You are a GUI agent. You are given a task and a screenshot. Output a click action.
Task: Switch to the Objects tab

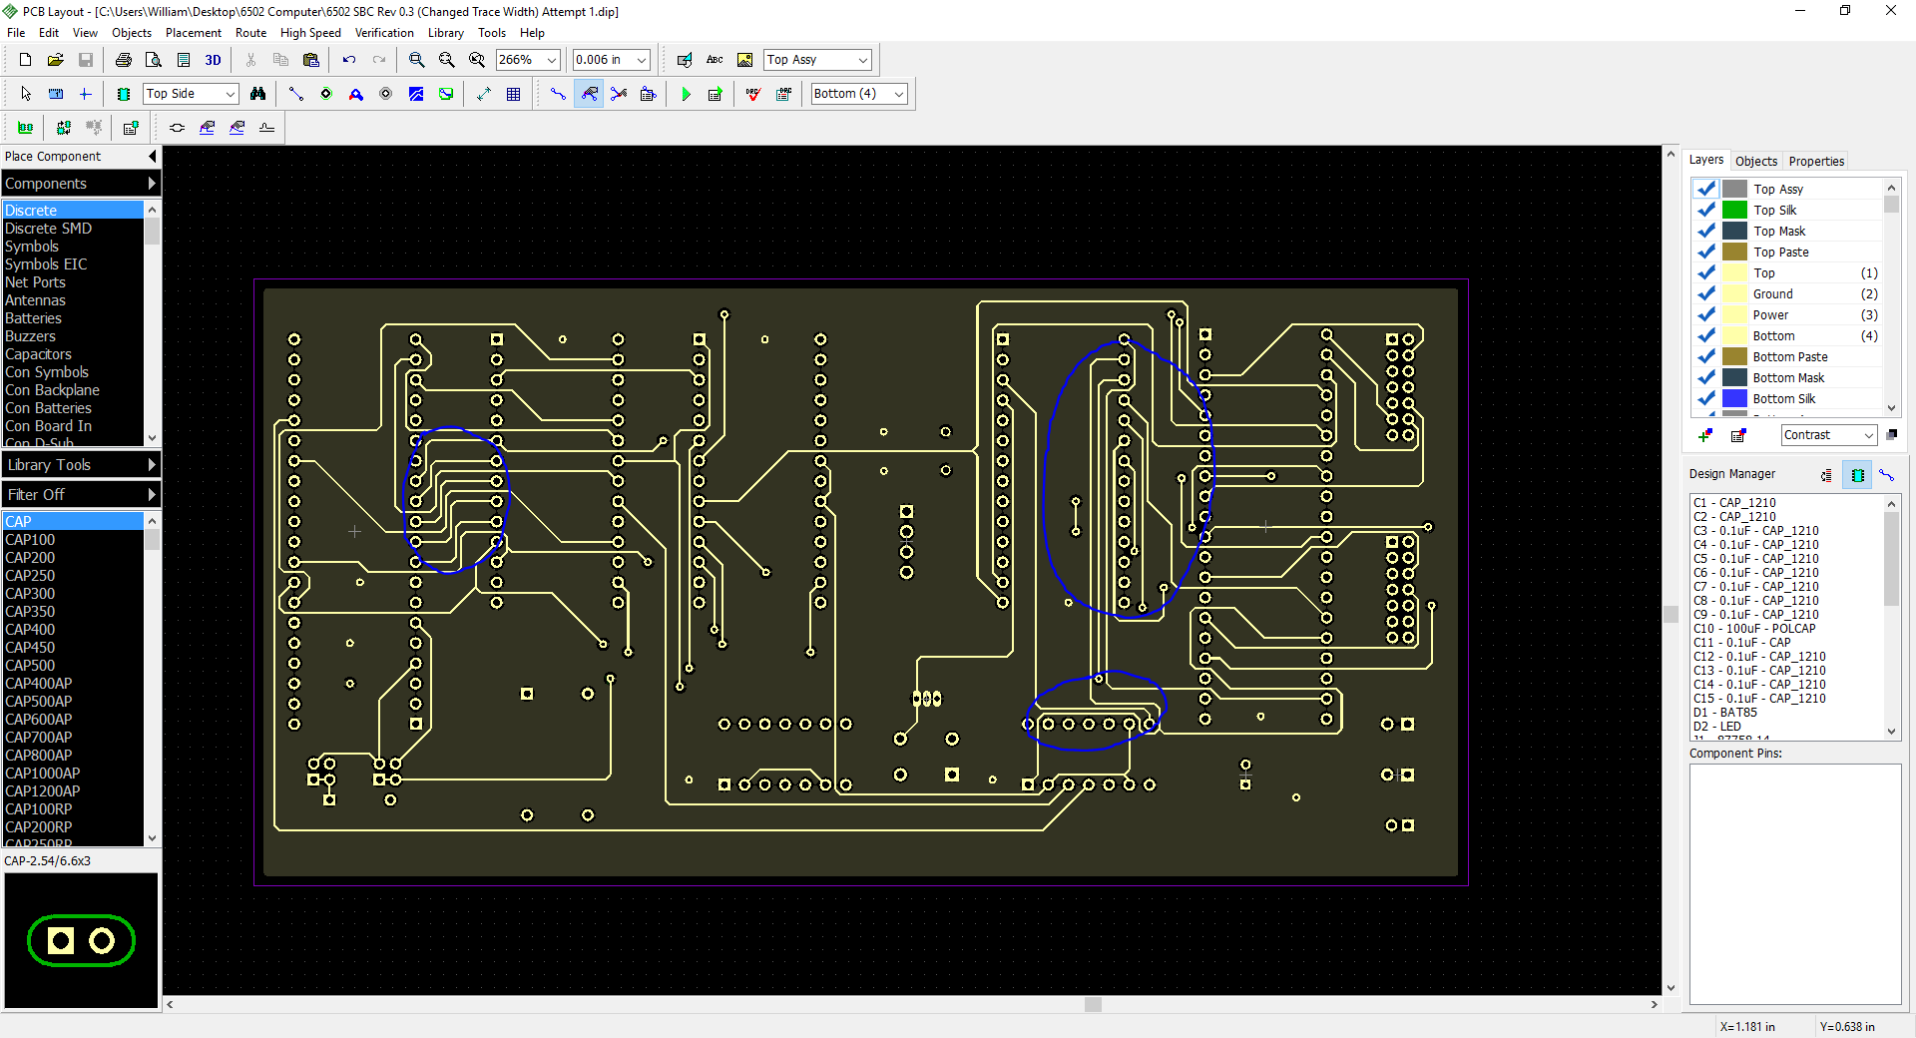tap(1755, 161)
